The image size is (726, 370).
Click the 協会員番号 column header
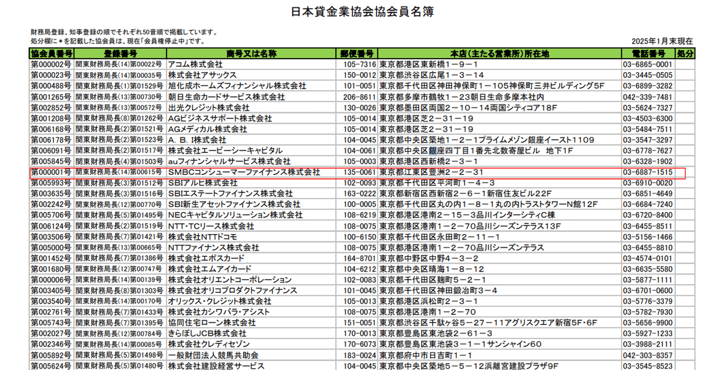(x=52, y=54)
